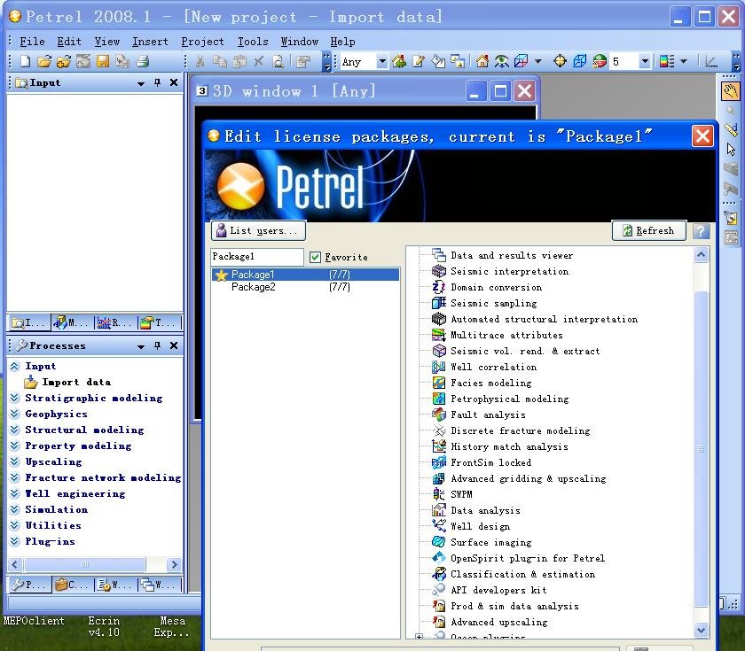Viewport: 745px width, 651px height.
Task: Expand the Stratigraphic modeling group
Action: (15, 398)
